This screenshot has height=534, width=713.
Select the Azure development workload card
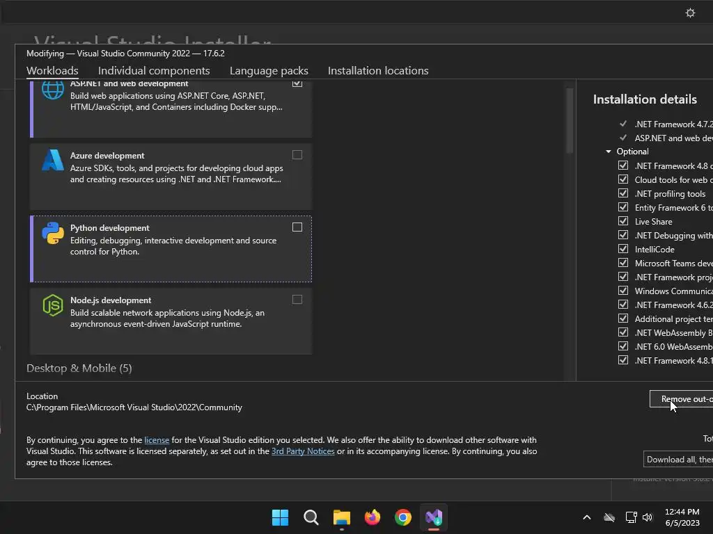coord(171,177)
